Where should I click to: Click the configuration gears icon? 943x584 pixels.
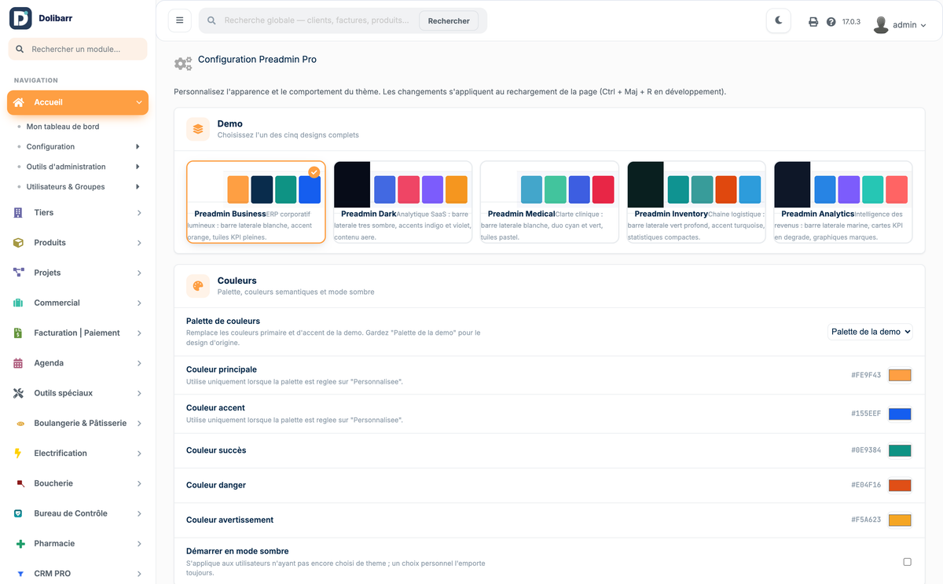coord(182,64)
